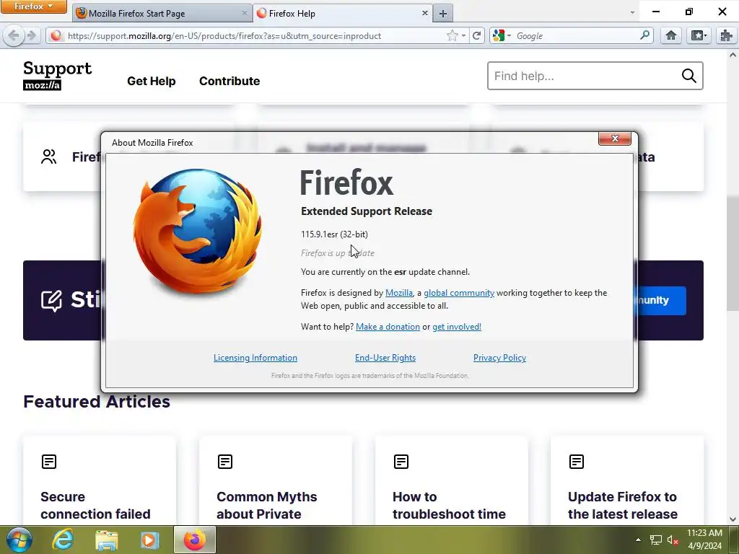This screenshot has height=554, width=739.
Task: Bookmark this page with the star icon
Action: (452, 36)
